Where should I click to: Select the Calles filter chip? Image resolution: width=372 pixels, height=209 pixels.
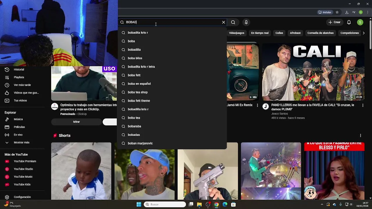(x=279, y=33)
